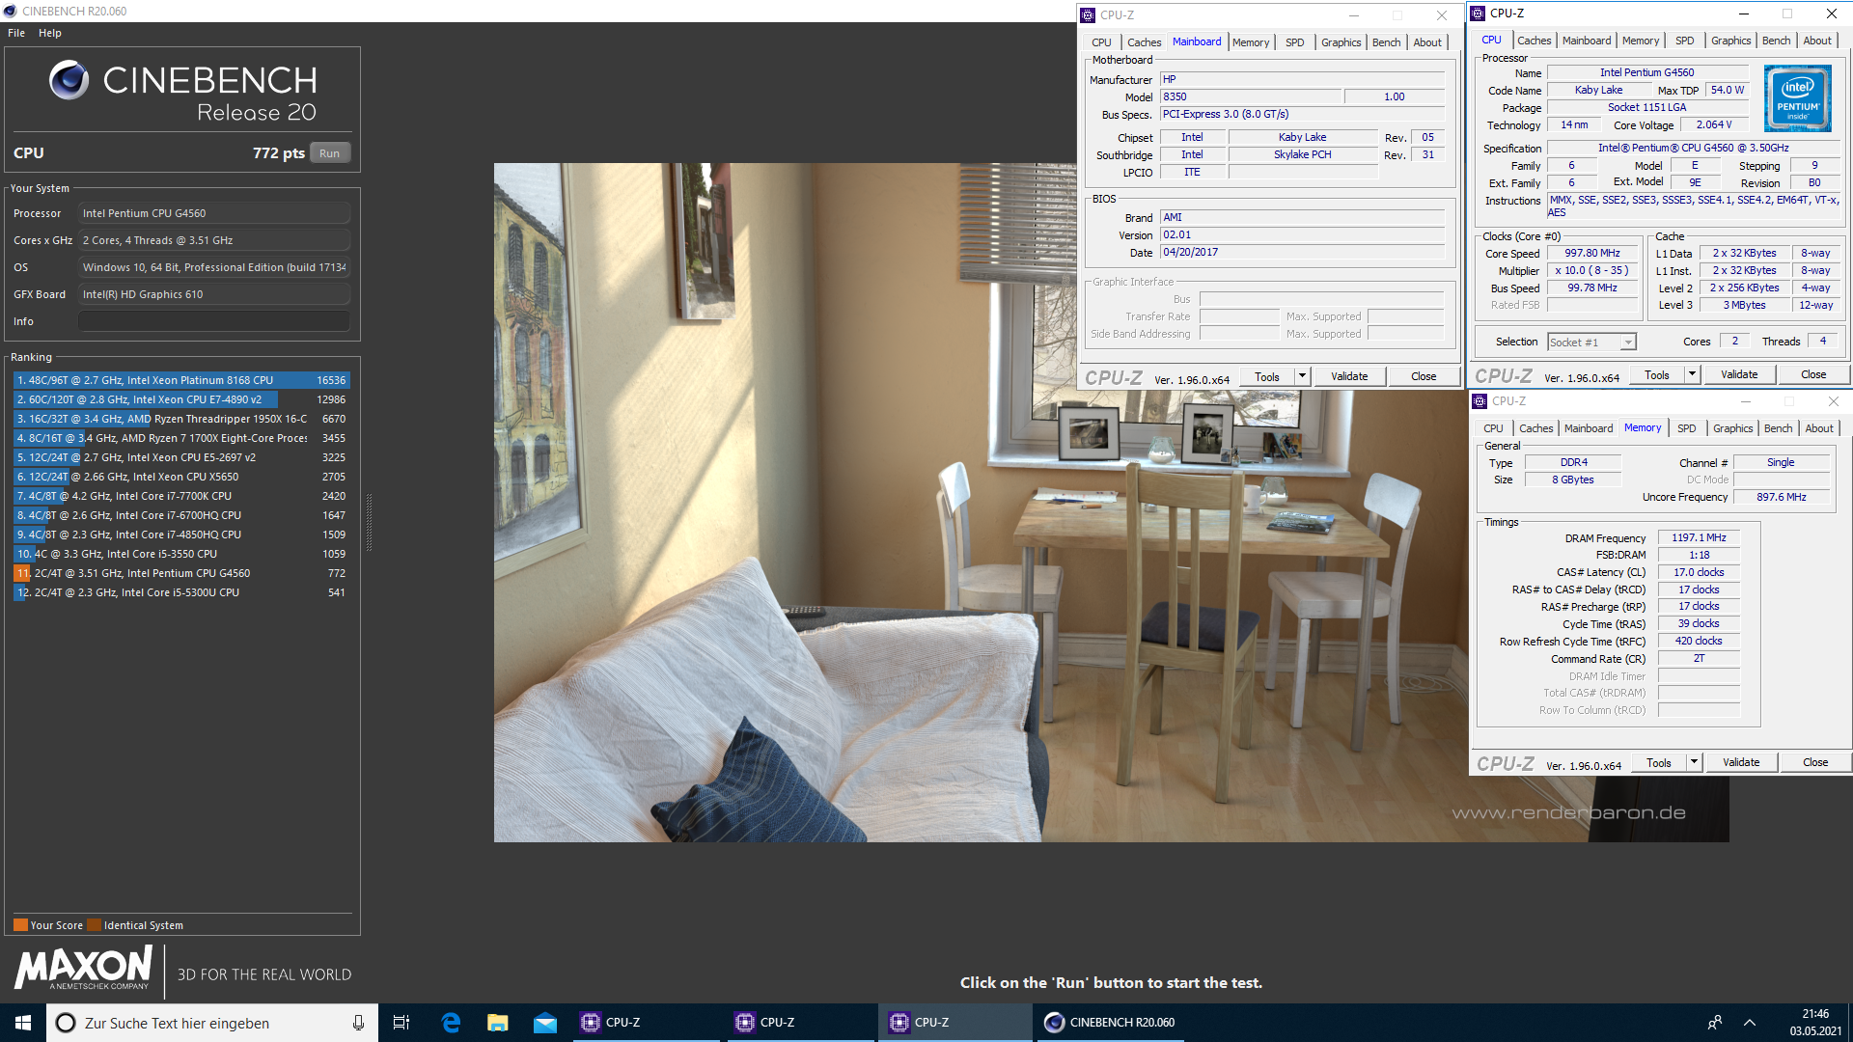Open the Tools dropdown arrow in CPU tab window
Viewport: 1853px width, 1042px height.
[x=1692, y=374]
